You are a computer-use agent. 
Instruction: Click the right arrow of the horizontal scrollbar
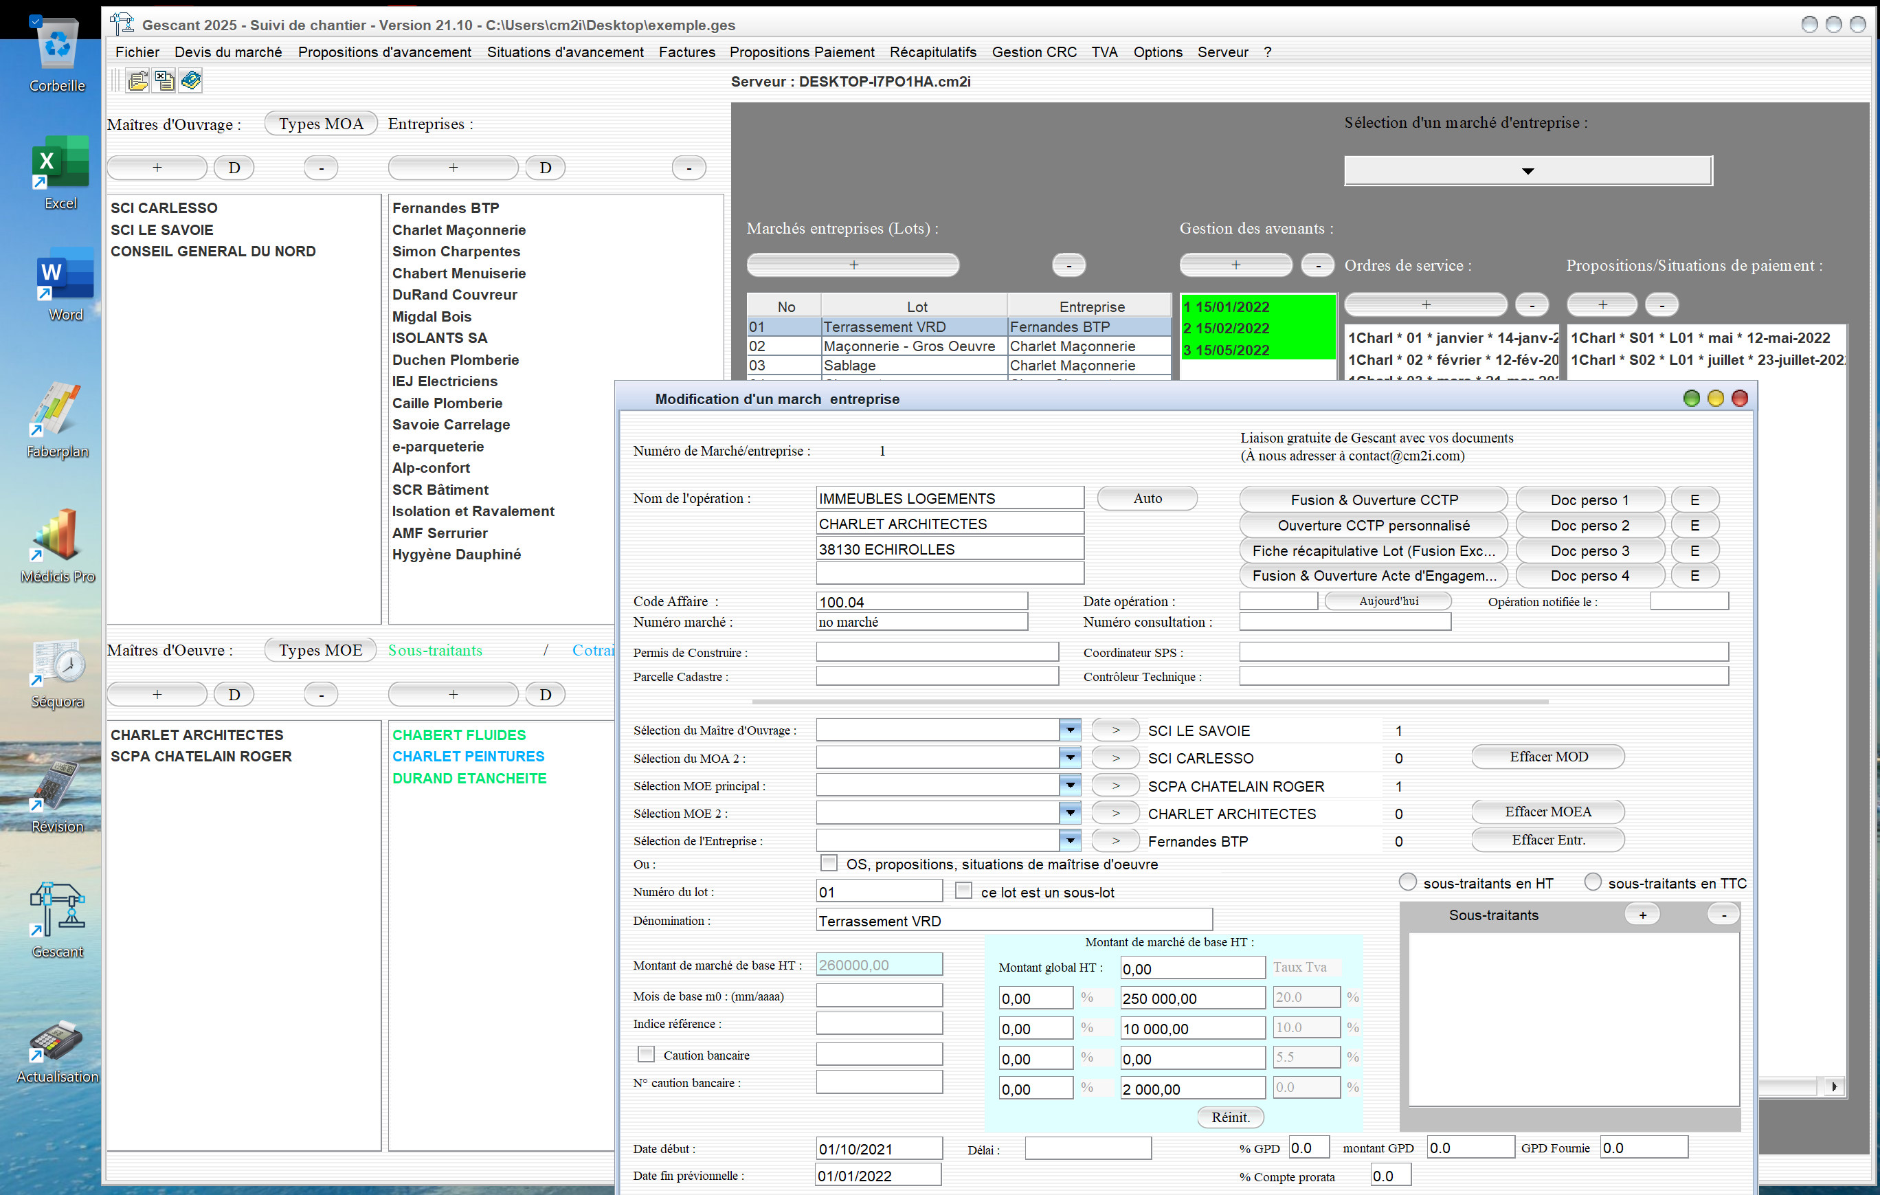(x=1833, y=1086)
